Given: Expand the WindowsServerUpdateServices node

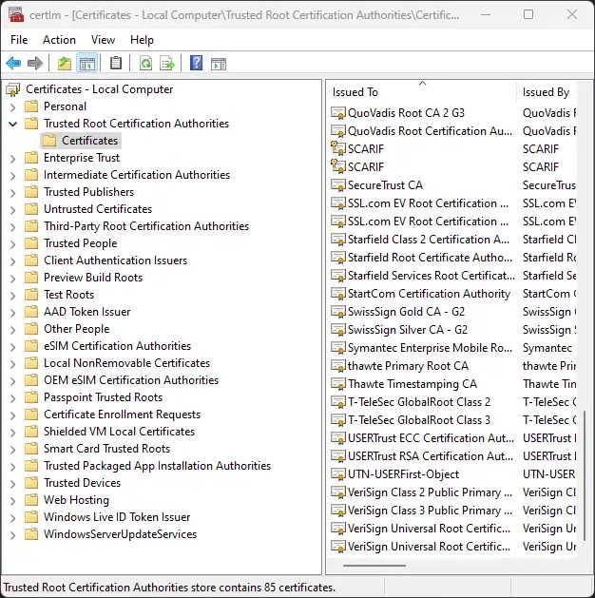Looking at the screenshot, I should (x=13, y=535).
